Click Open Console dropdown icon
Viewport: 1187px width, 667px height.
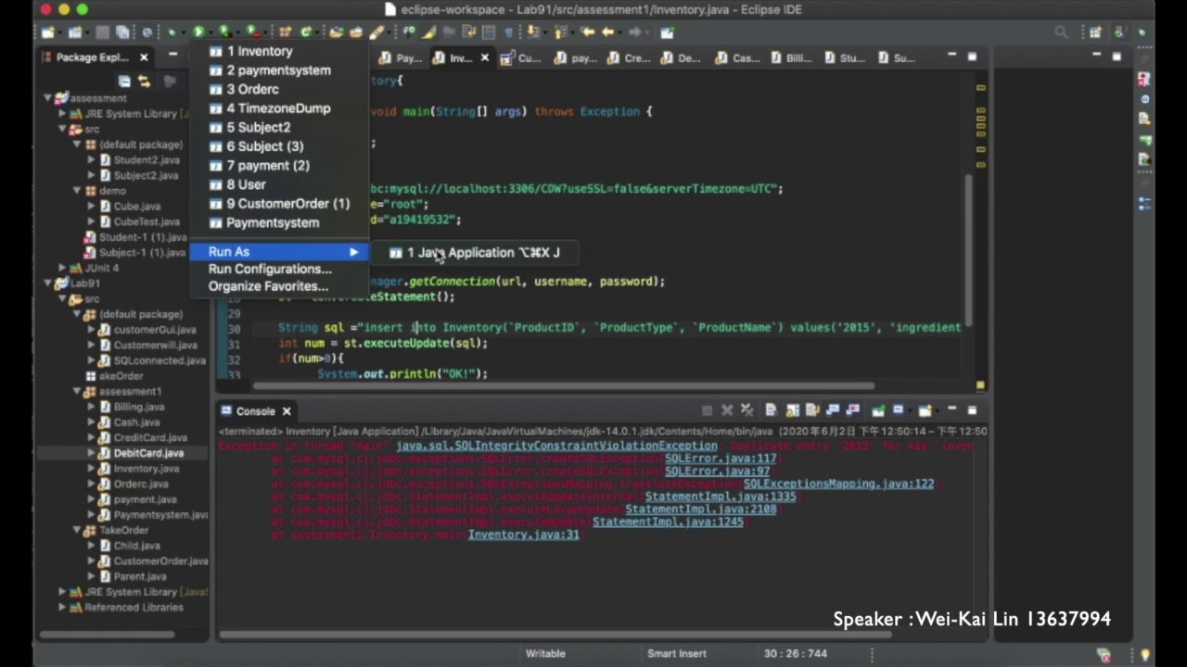[x=925, y=410]
